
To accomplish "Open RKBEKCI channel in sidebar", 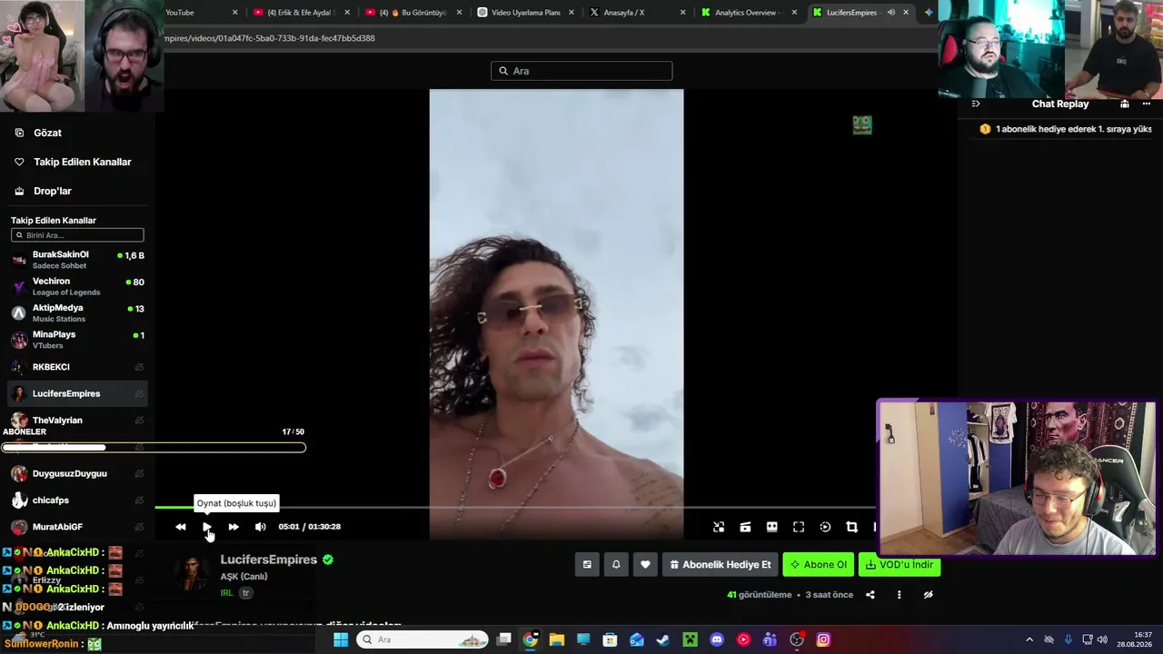I will click(x=77, y=367).
